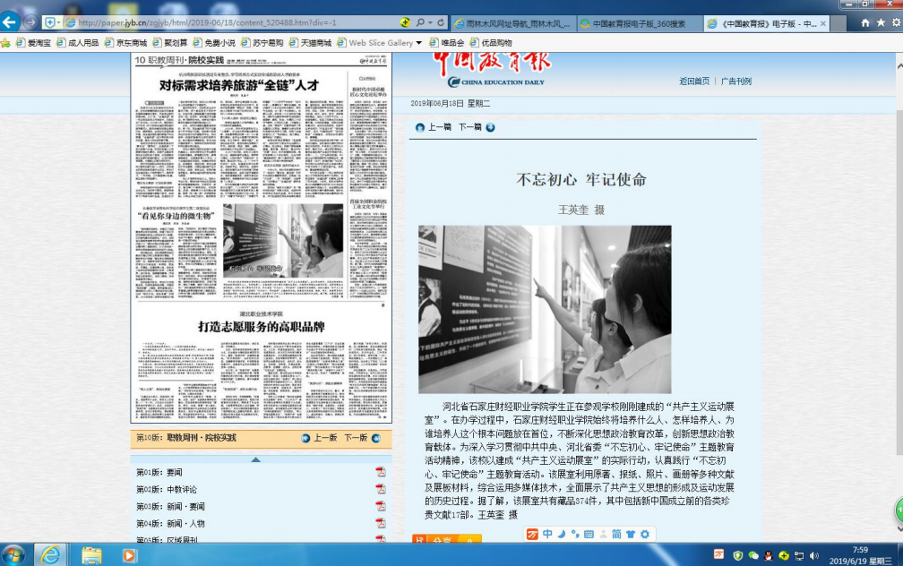The image size is (903, 566).
Task: Switch to 中国教育报电子版_360搜索 tab
Action: pos(639,22)
